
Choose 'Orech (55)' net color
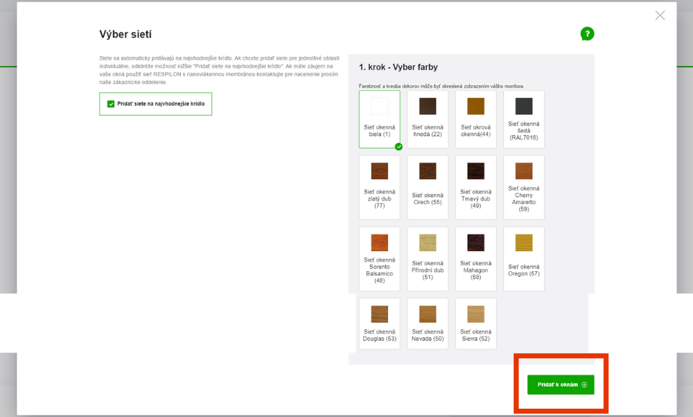pos(428,187)
